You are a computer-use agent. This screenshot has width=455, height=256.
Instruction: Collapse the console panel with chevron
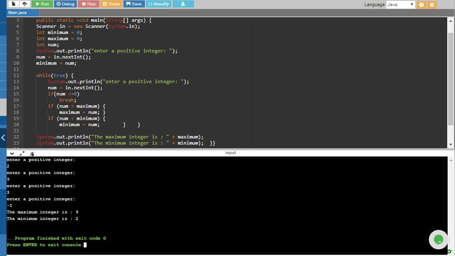pos(12,153)
